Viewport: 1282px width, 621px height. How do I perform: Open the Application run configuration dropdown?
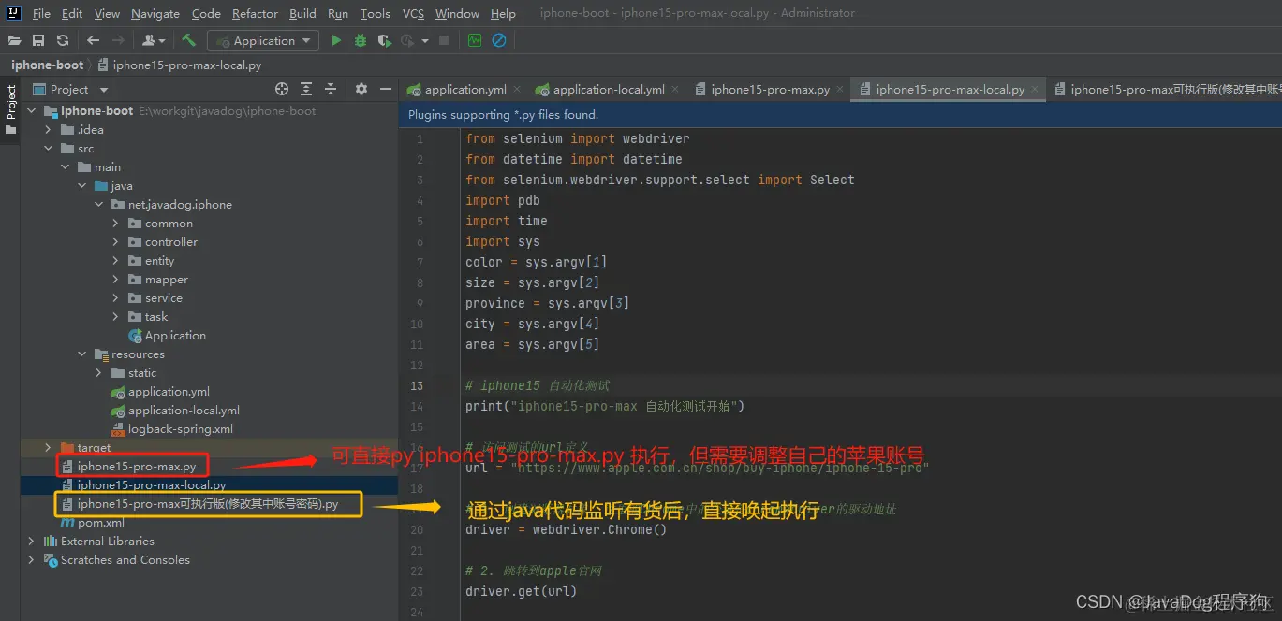(263, 40)
